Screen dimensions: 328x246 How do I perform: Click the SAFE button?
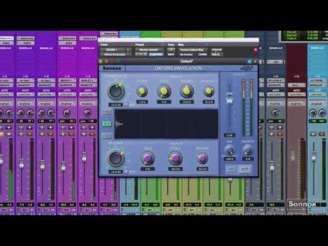click(x=171, y=55)
